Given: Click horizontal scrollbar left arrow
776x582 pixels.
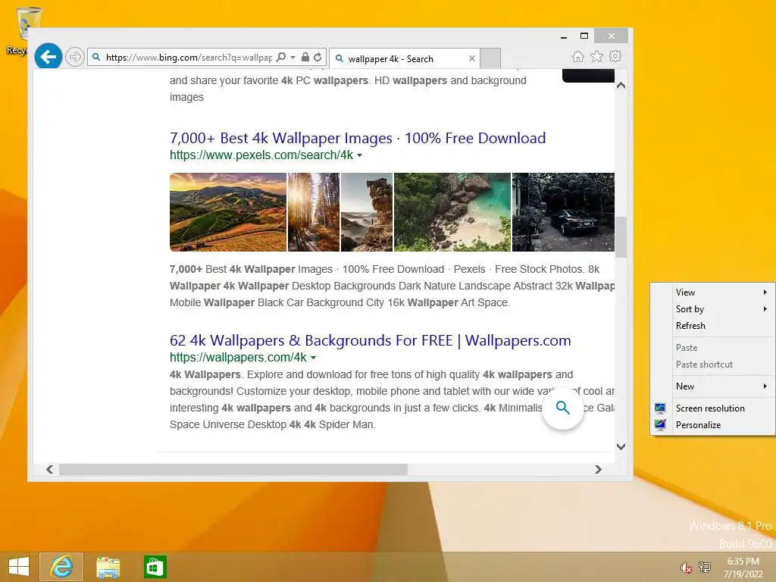Looking at the screenshot, I should click(49, 469).
